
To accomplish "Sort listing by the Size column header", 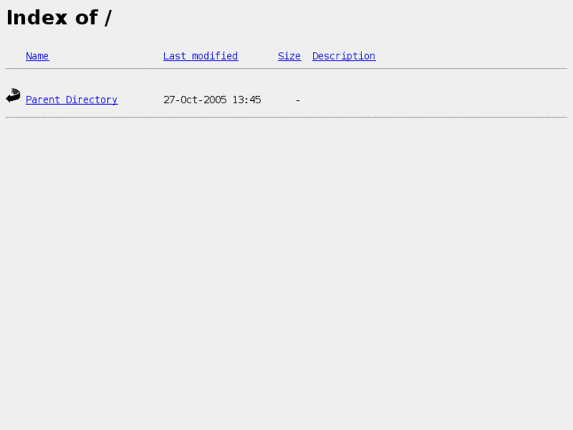I will [289, 56].
